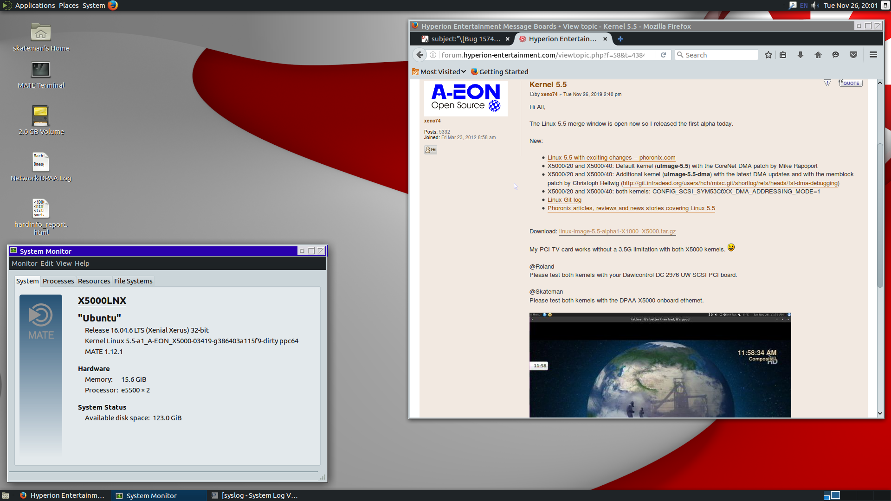This screenshot has height=501, width=891.
Task: Click scroll-down arrow of Firefox page
Action: [879, 413]
